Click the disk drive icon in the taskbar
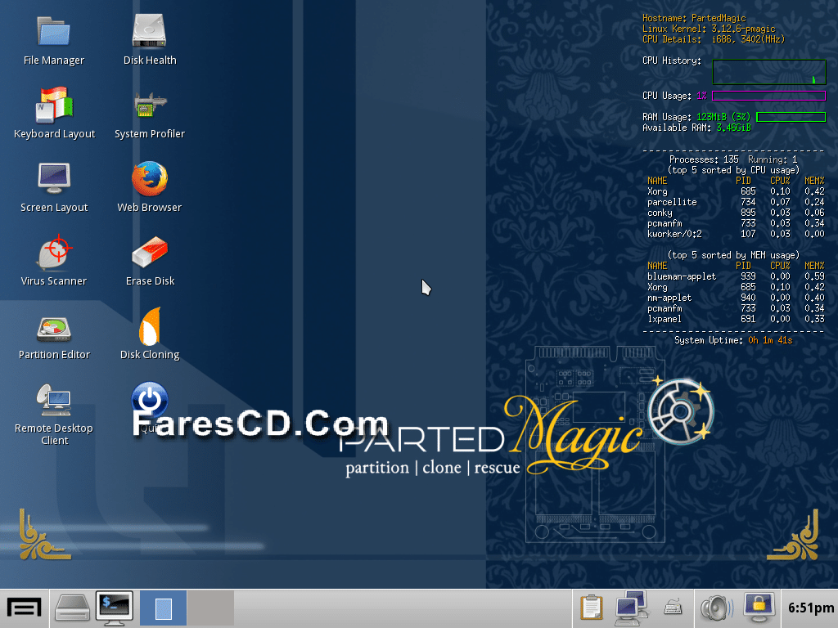838x628 pixels. coord(72,608)
